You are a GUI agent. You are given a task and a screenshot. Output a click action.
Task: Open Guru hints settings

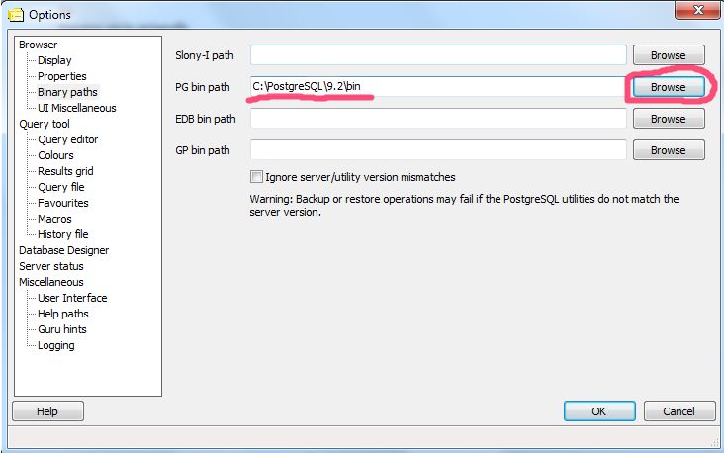[x=62, y=329]
